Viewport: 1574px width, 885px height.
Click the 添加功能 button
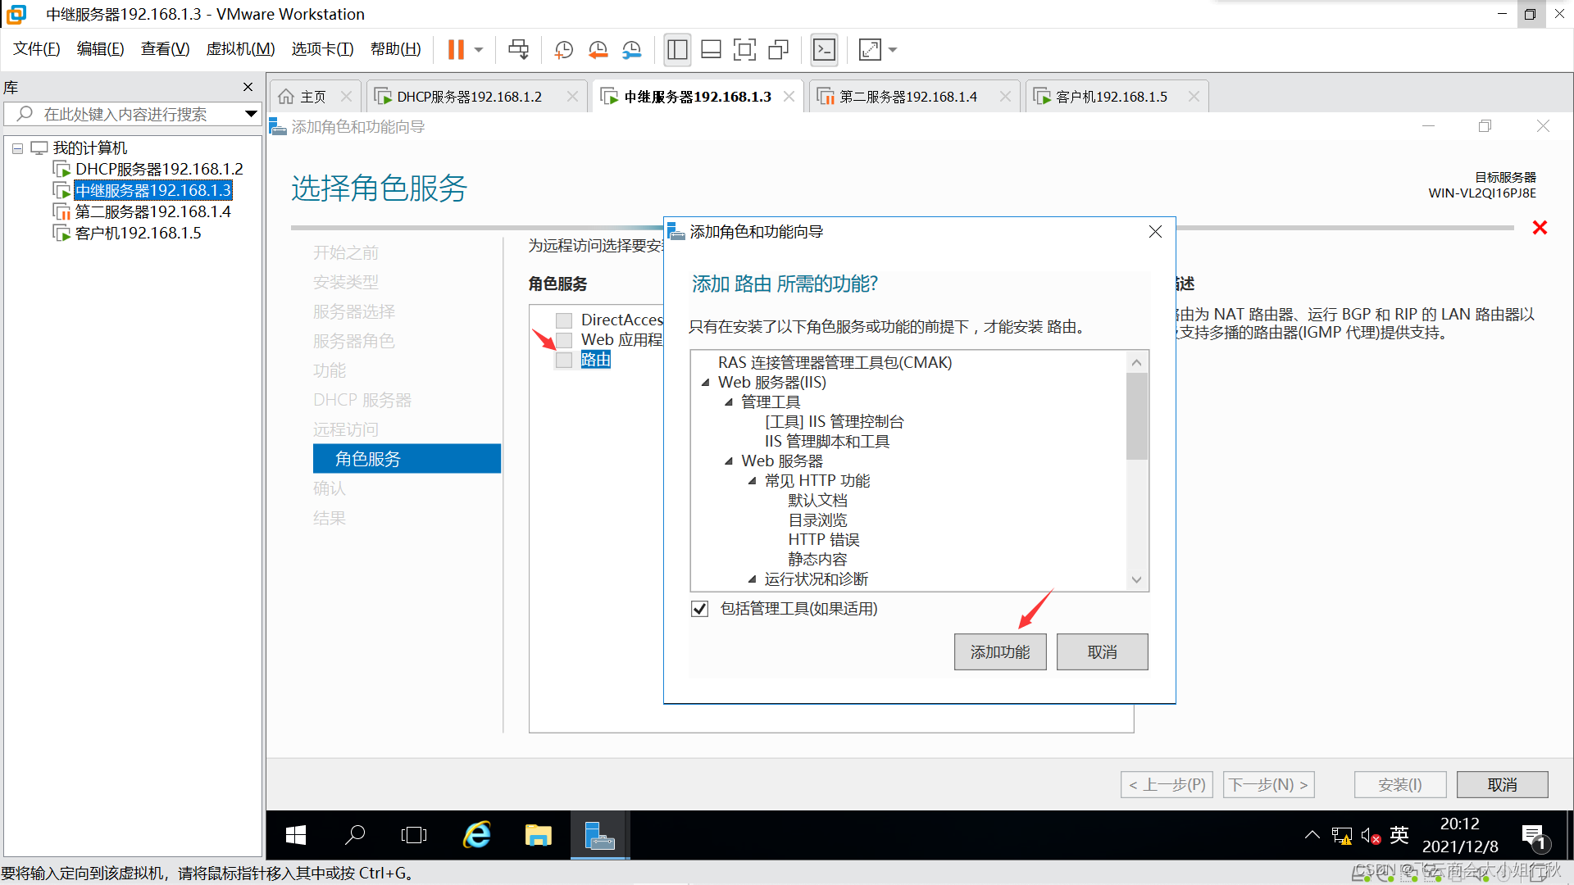pos(999,652)
